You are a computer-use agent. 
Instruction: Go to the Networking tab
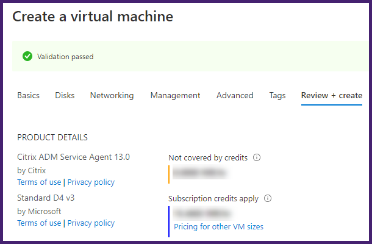tap(112, 95)
